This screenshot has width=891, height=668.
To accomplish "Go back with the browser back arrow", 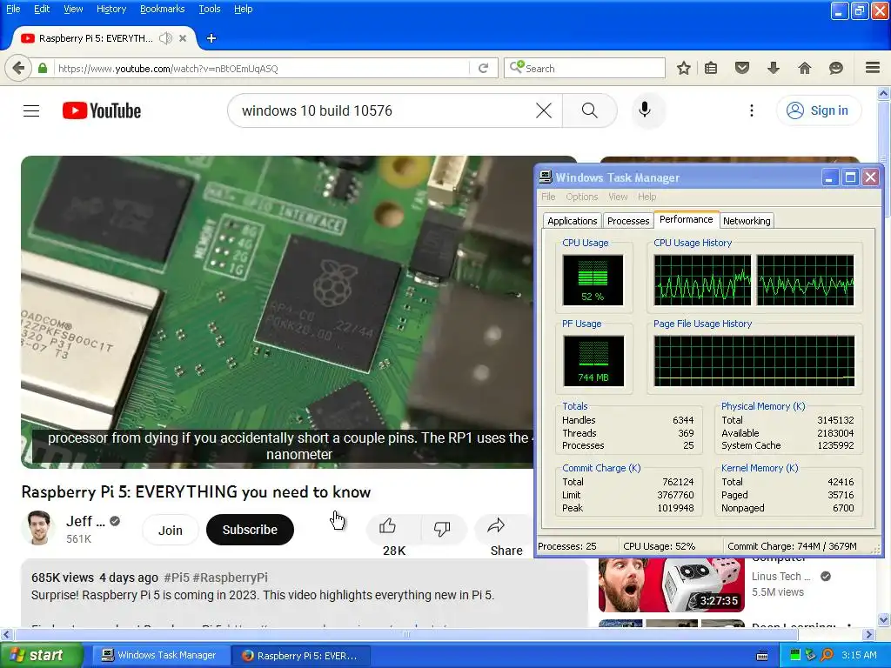I will [18, 68].
